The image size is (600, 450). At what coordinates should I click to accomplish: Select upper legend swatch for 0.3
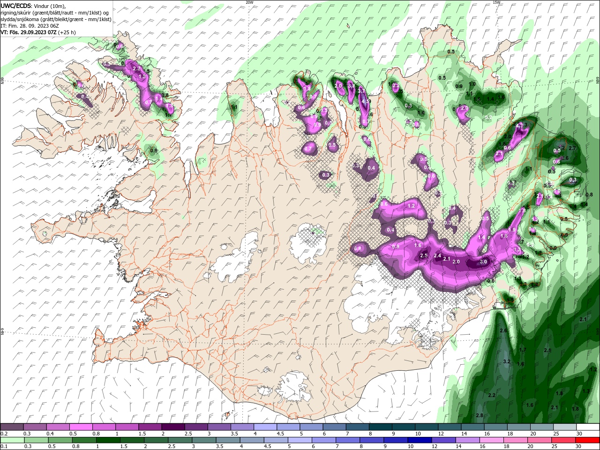35,427
